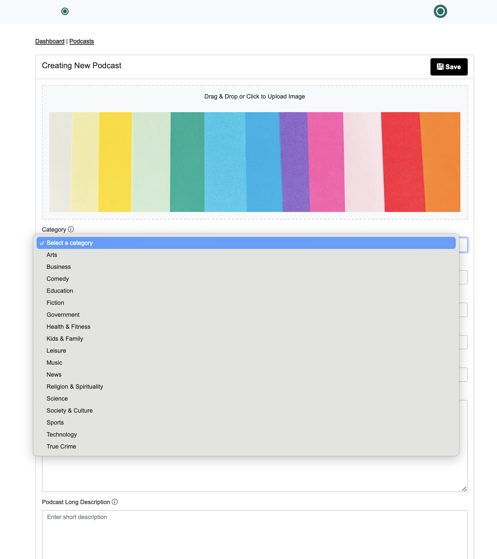Select Religion & Spirituality option
The width and height of the screenshot is (497, 559).
click(x=246, y=387)
